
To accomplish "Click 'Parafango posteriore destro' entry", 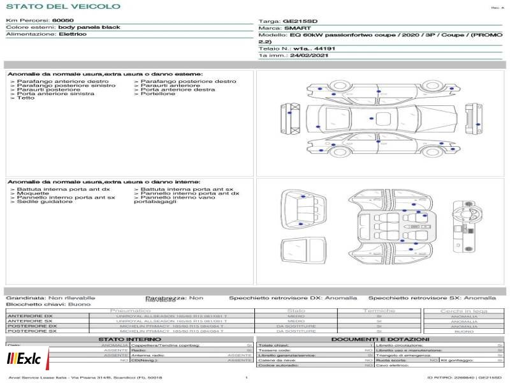I will point(188,82).
